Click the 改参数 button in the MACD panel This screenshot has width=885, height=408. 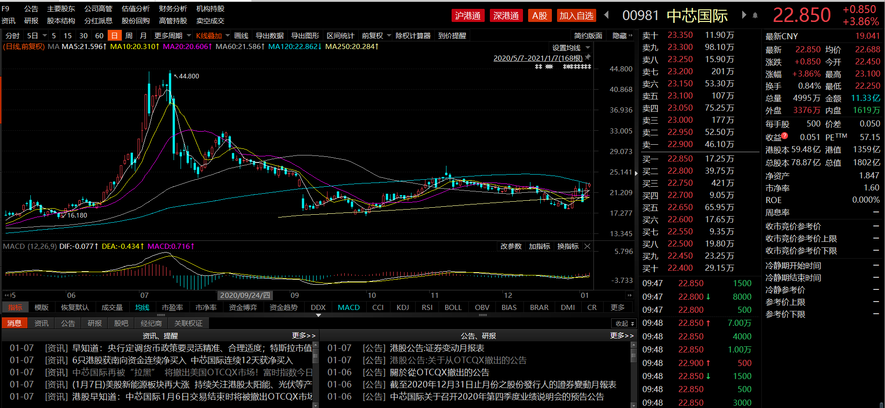pos(511,246)
